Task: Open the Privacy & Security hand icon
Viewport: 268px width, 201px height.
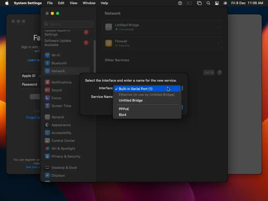Action: tap(47, 157)
